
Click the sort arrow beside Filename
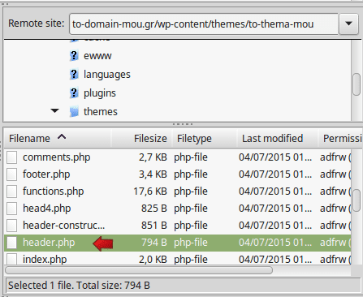pos(62,137)
